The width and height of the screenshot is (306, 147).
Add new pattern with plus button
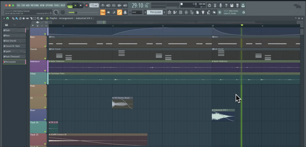coord(164,12)
